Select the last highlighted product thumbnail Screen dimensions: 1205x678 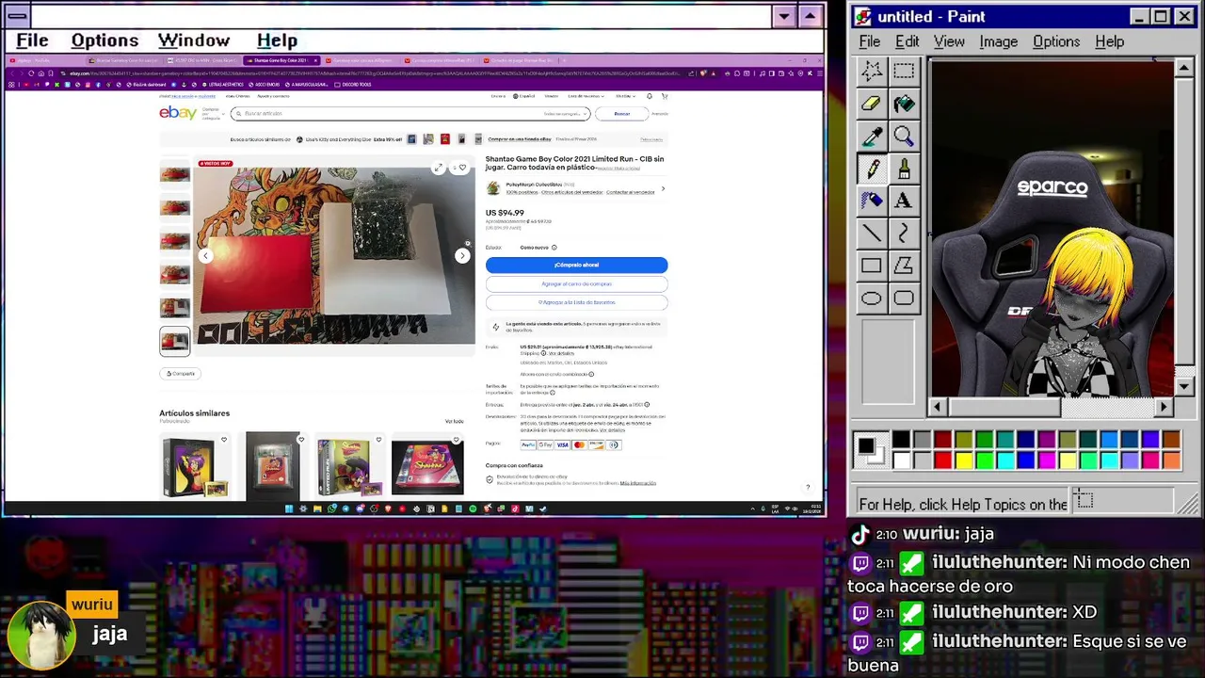[x=174, y=341]
